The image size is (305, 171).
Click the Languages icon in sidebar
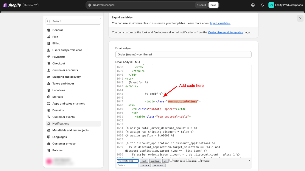(49, 137)
